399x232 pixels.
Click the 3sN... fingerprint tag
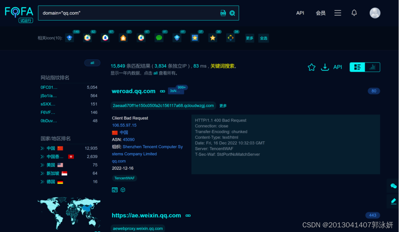[x=176, y=91]
